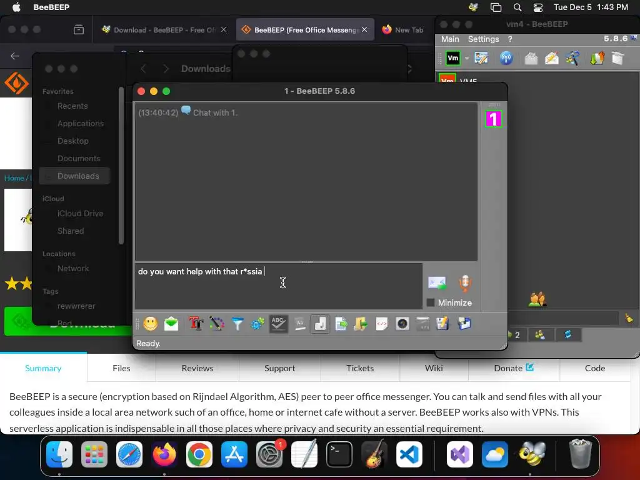Image resolution: width=640 pixels, height=480 pixels.
Task: Select the VM5 user in vm4 list
Action: coord(537,79)
